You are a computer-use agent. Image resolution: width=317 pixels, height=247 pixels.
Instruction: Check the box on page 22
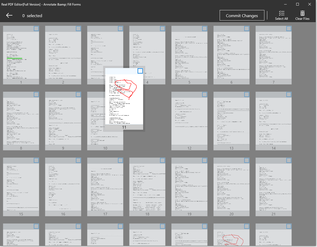point(36,226)
